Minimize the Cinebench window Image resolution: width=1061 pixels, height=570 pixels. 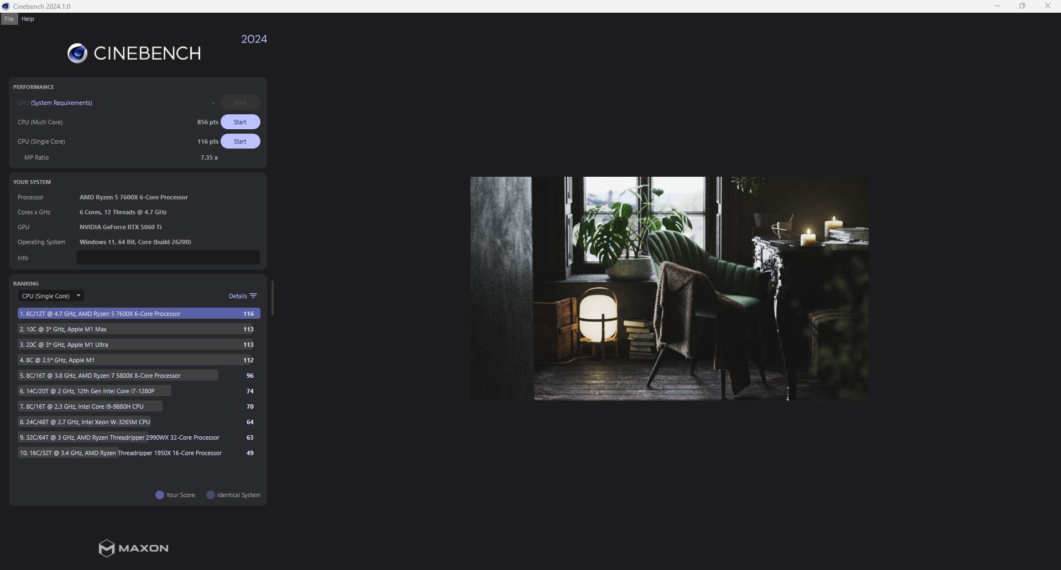[x=997, y=6]
